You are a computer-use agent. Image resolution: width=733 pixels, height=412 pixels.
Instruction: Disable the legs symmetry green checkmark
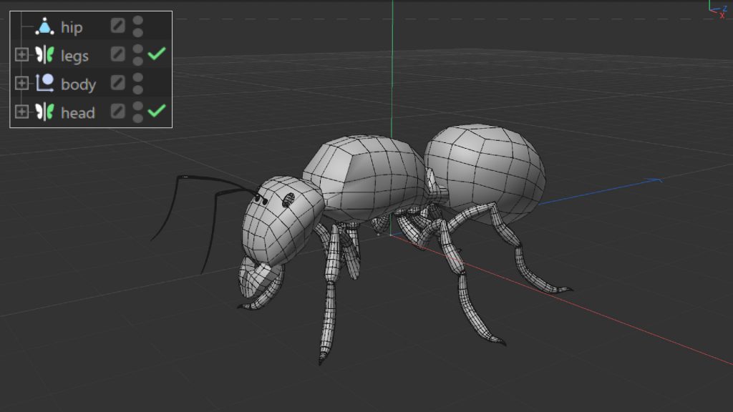(156, 54)
